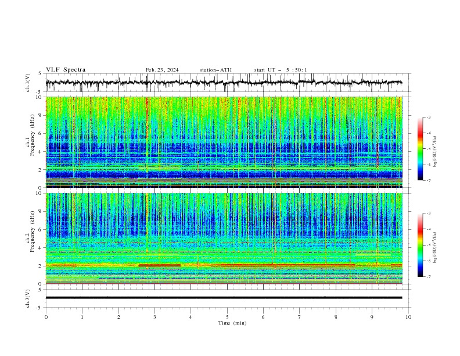The image size is (460, 356).
Task: Click the "VLF Spectra" title text
Action: 66,70
